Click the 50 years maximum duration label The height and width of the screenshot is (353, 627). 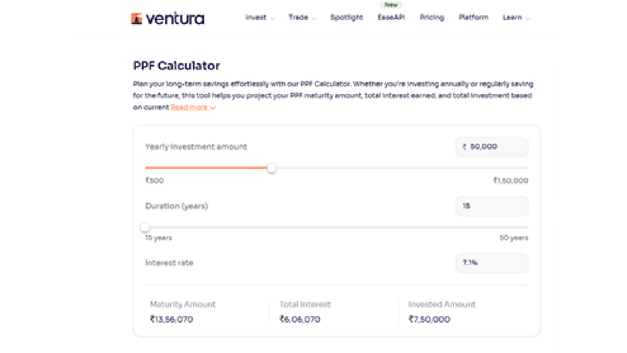tap(514, 238)
